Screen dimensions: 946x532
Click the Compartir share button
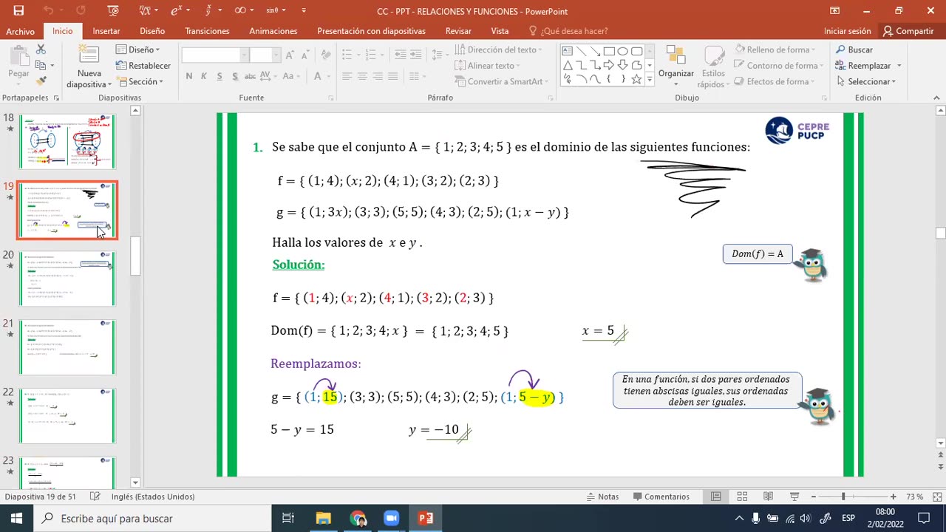click(908, 31)
